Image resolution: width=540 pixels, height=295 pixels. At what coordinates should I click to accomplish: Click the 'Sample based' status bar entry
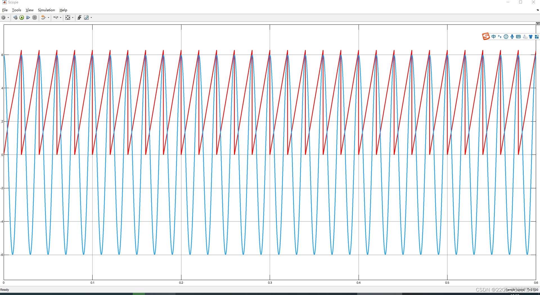coord(515,290)
